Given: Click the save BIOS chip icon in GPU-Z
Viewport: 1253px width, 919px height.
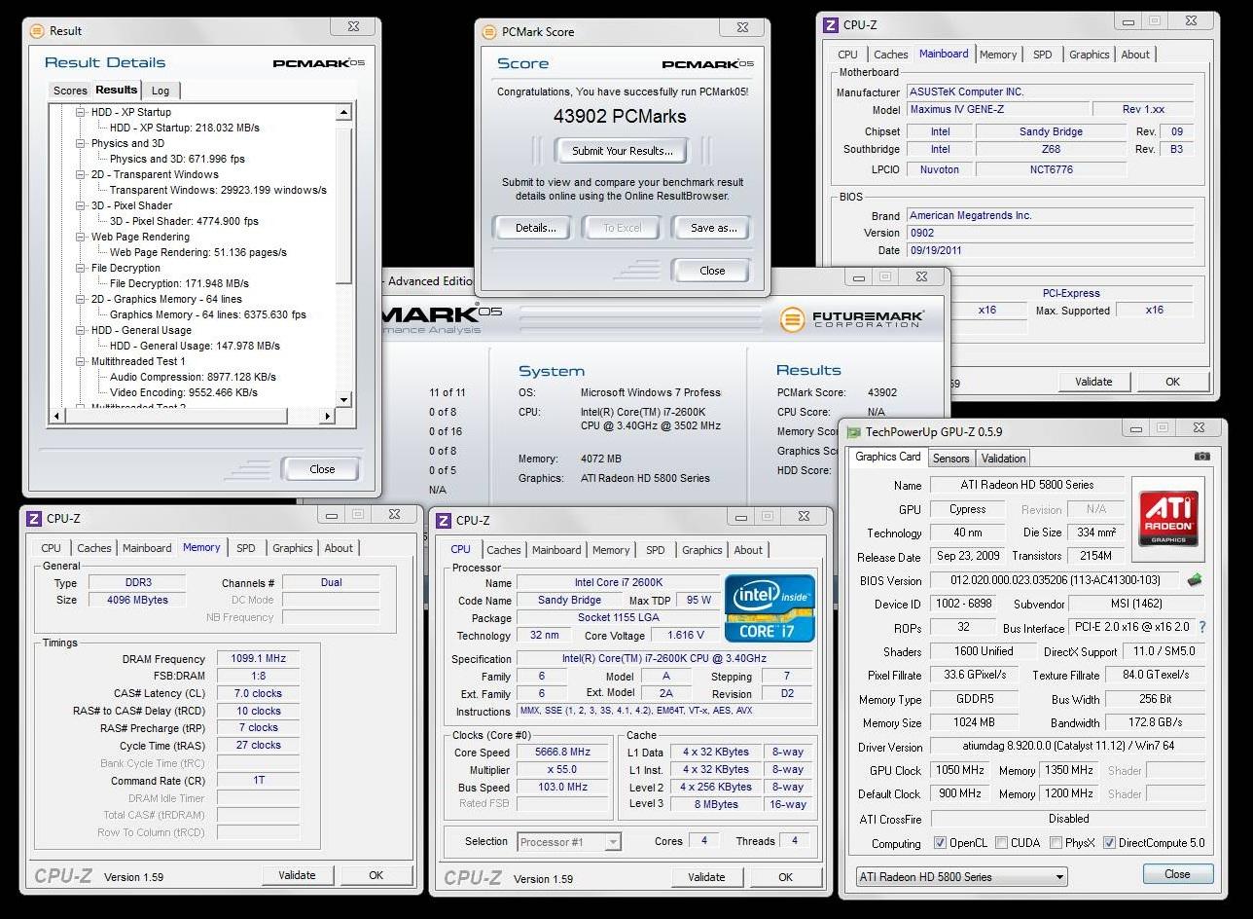Looking at the screenshot, I should [x=1195, y=580].
